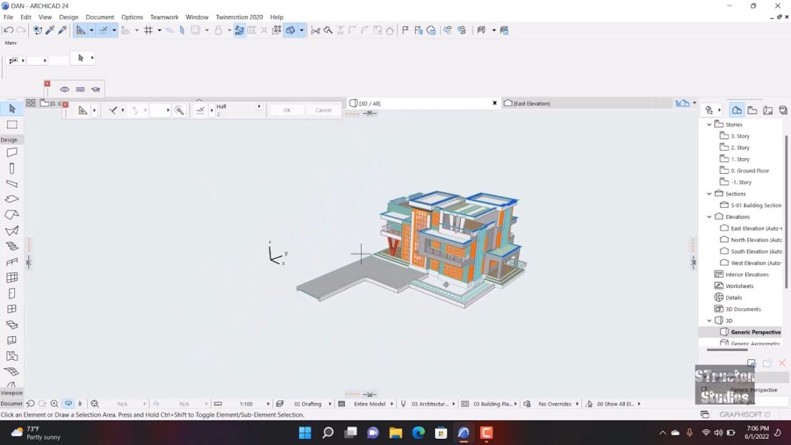Open 0. Ground Floor in the Navigator
The image size is (791, 445).
point(750,171)
